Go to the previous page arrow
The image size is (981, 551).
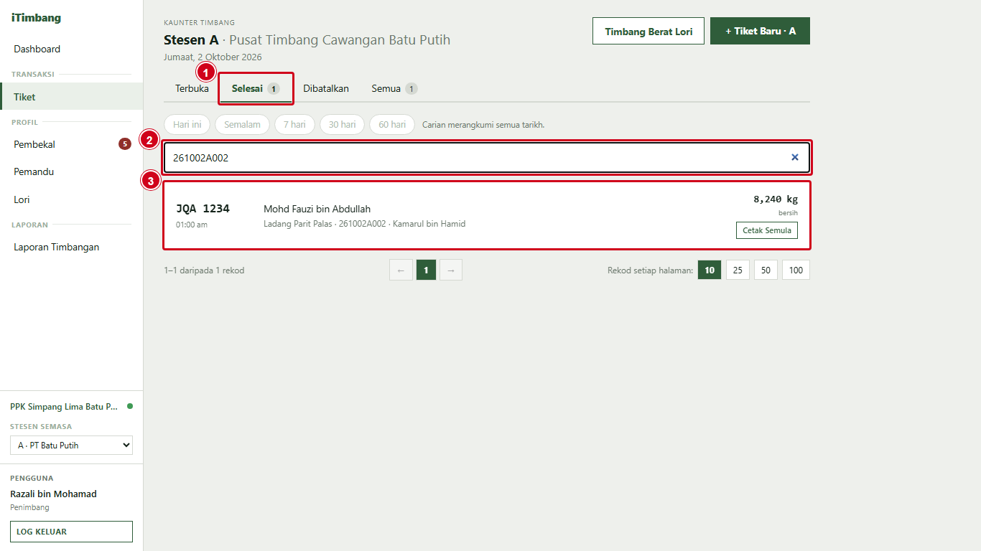click(x=401, y=270)
